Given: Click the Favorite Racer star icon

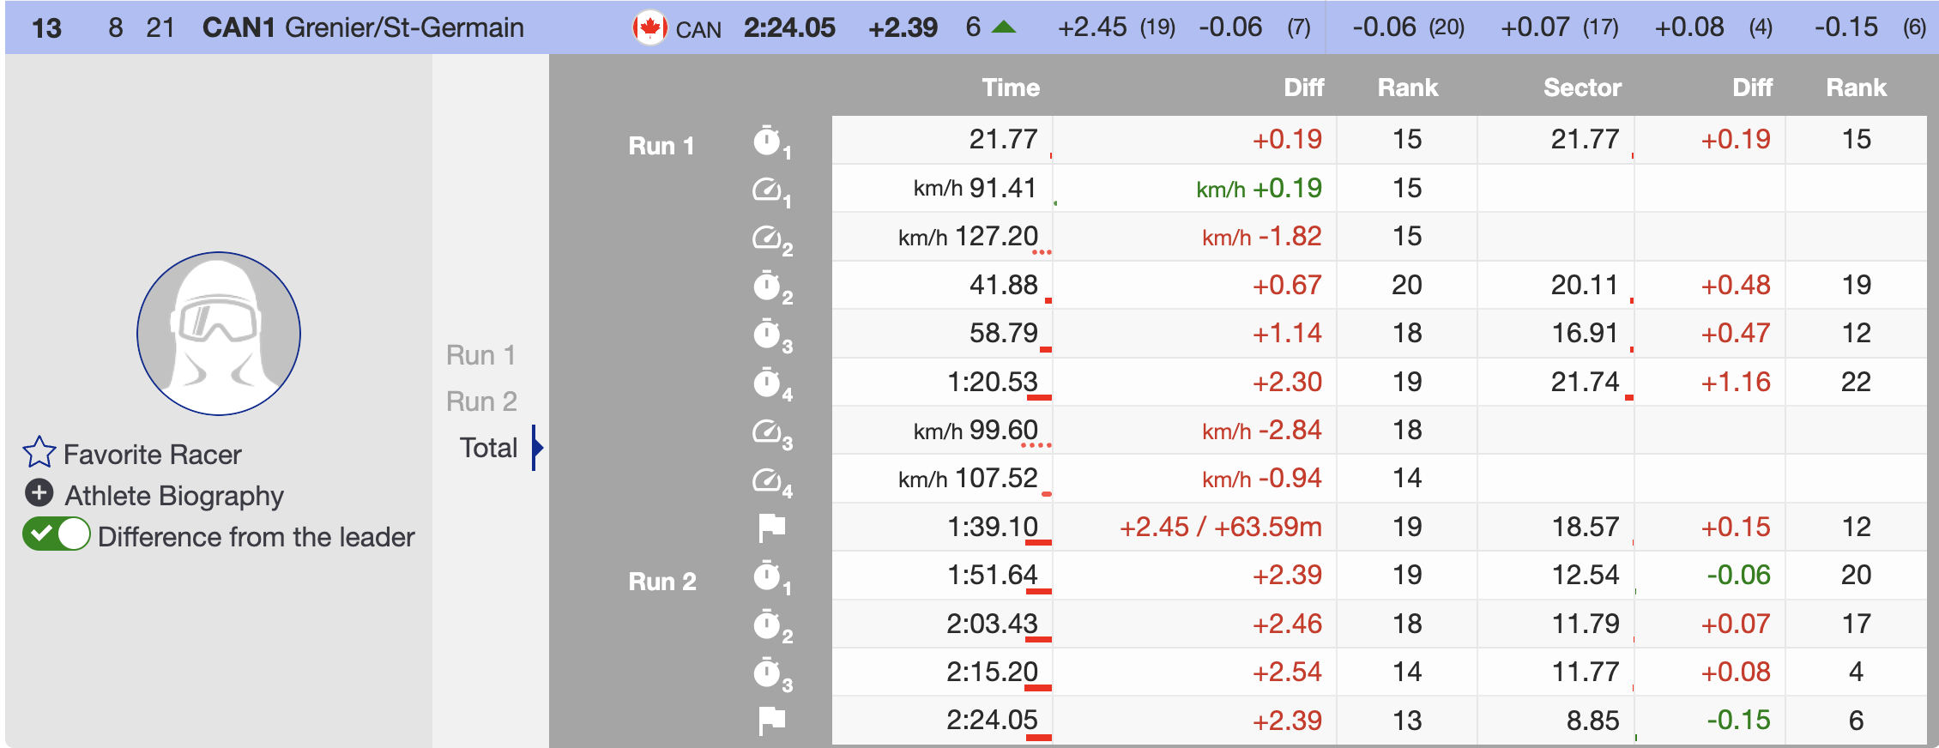Looking at the screenshot, I should click(x=39, y=453).
